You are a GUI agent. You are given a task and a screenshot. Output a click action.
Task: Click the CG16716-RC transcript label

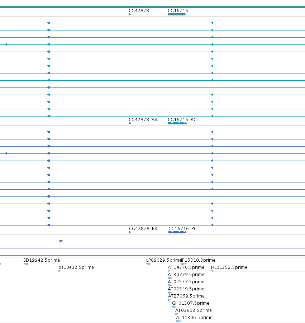pyautogui.click(x=182, y=120)
